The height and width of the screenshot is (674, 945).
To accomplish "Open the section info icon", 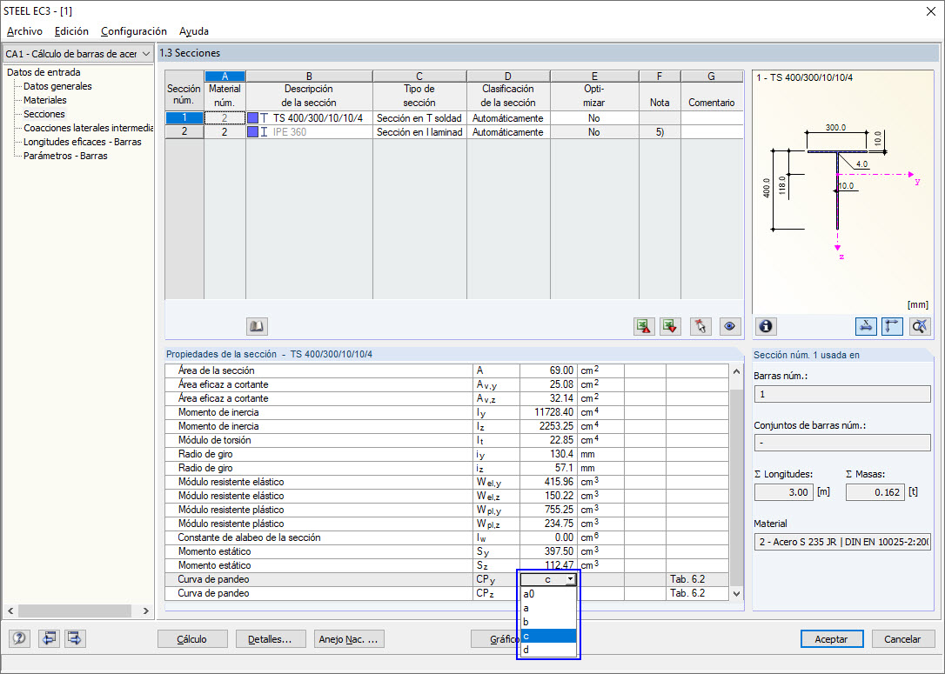I will (x=766, y=326).
